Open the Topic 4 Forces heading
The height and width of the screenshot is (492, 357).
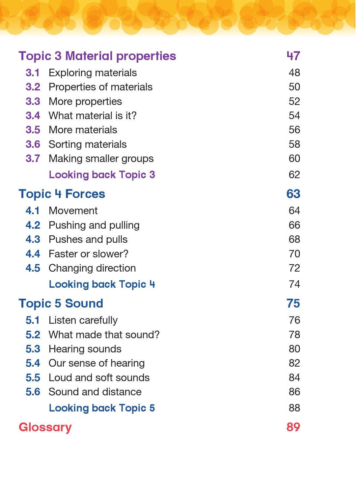62,194
